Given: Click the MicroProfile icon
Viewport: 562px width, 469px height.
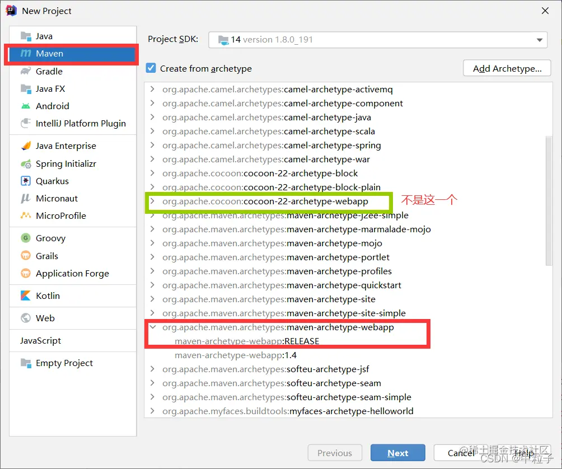Looking at the screenshot, I should click(26, 215).
